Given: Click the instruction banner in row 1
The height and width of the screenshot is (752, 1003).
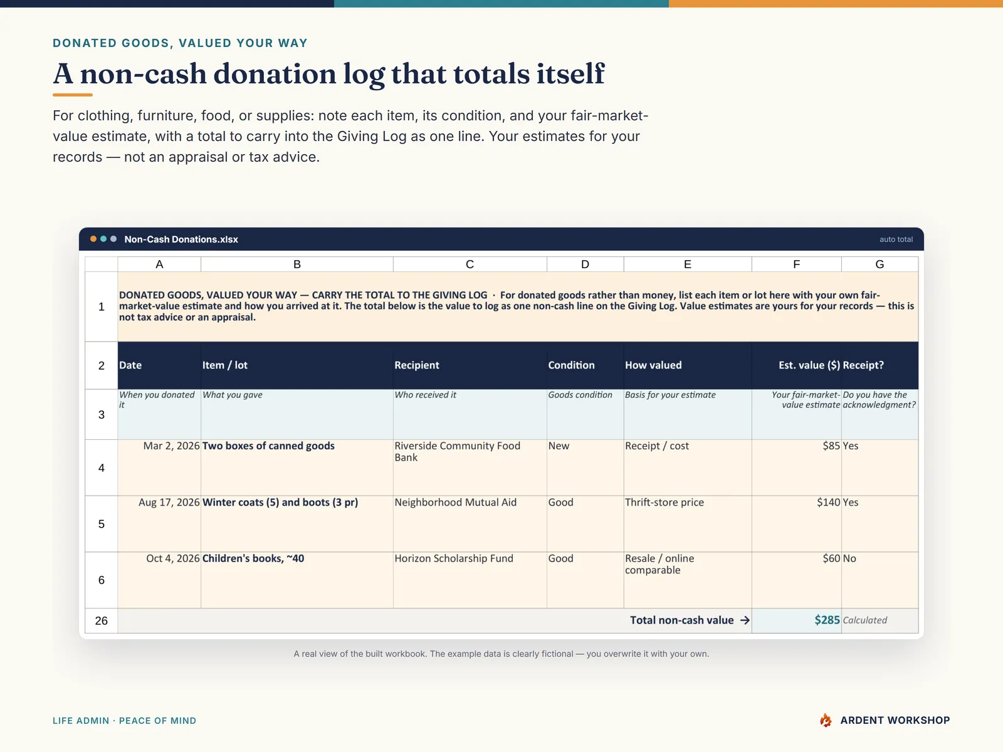Looking at the screenshot, I should [x=518, y=306].
